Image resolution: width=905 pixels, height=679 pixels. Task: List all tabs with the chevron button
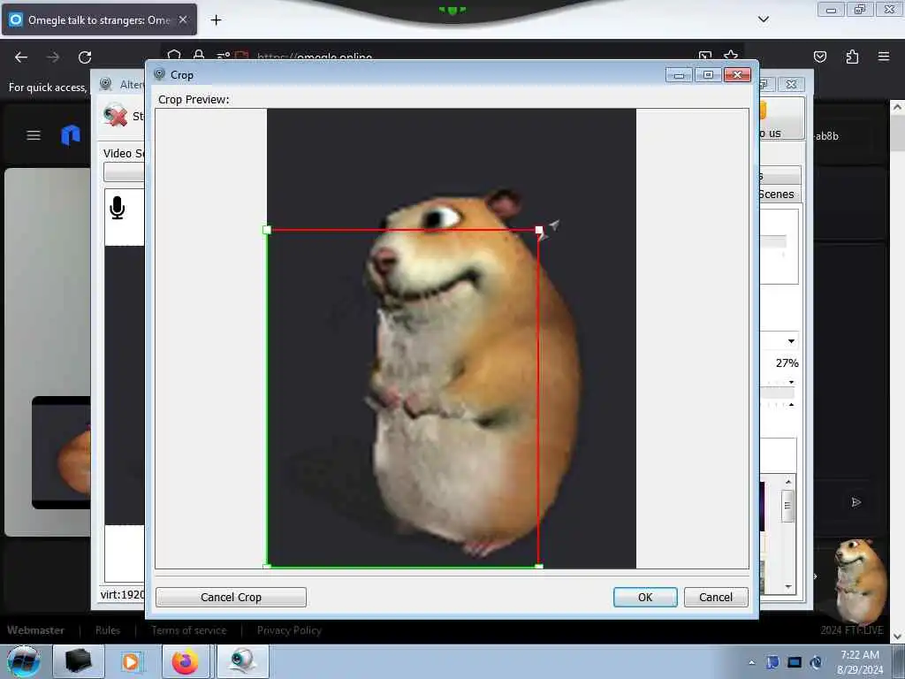tap(763, 19)
